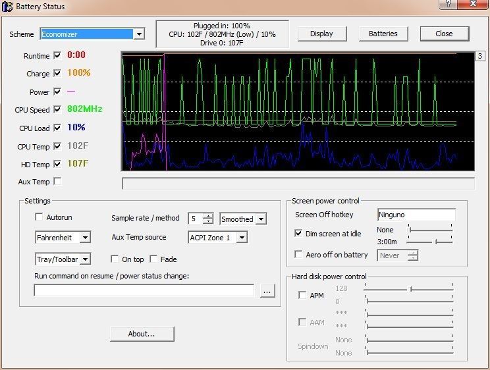This screenshot has width=490, height=370.
Task: Click the Battery Status title bar icon
Action: tap(7, 6)
